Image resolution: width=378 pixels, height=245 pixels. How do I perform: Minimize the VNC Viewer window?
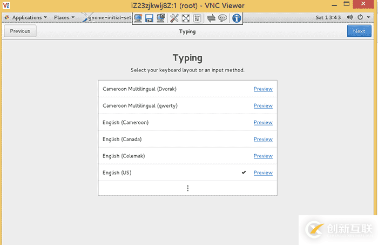[334, 5]
